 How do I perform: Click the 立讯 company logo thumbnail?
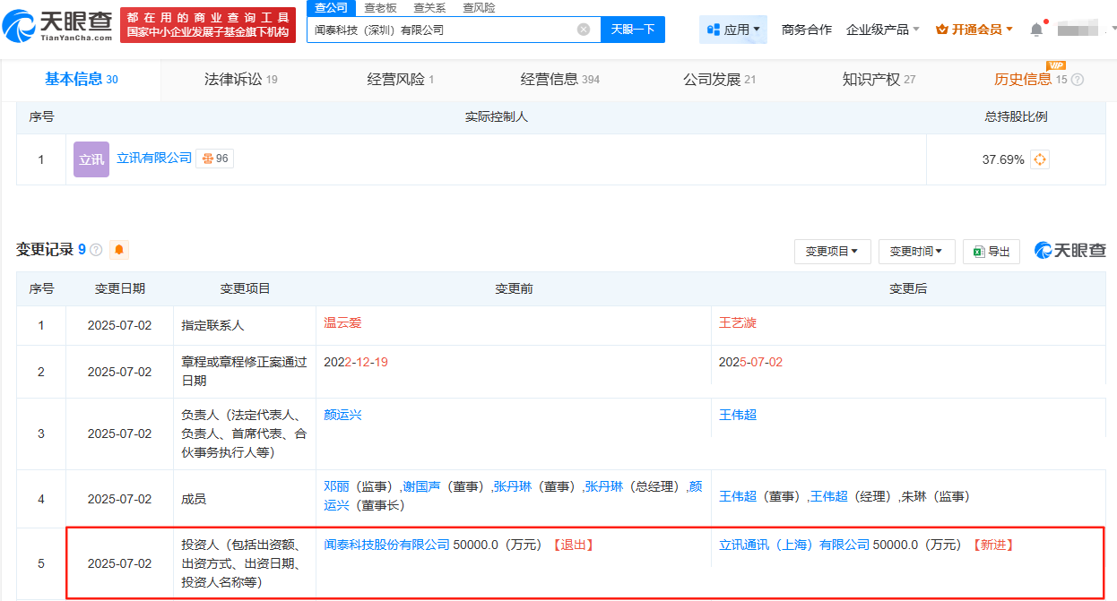(91, 159)
